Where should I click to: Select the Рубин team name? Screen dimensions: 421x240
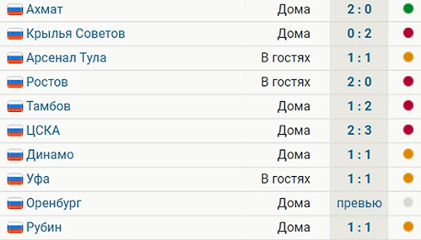[x=44, y=228]
